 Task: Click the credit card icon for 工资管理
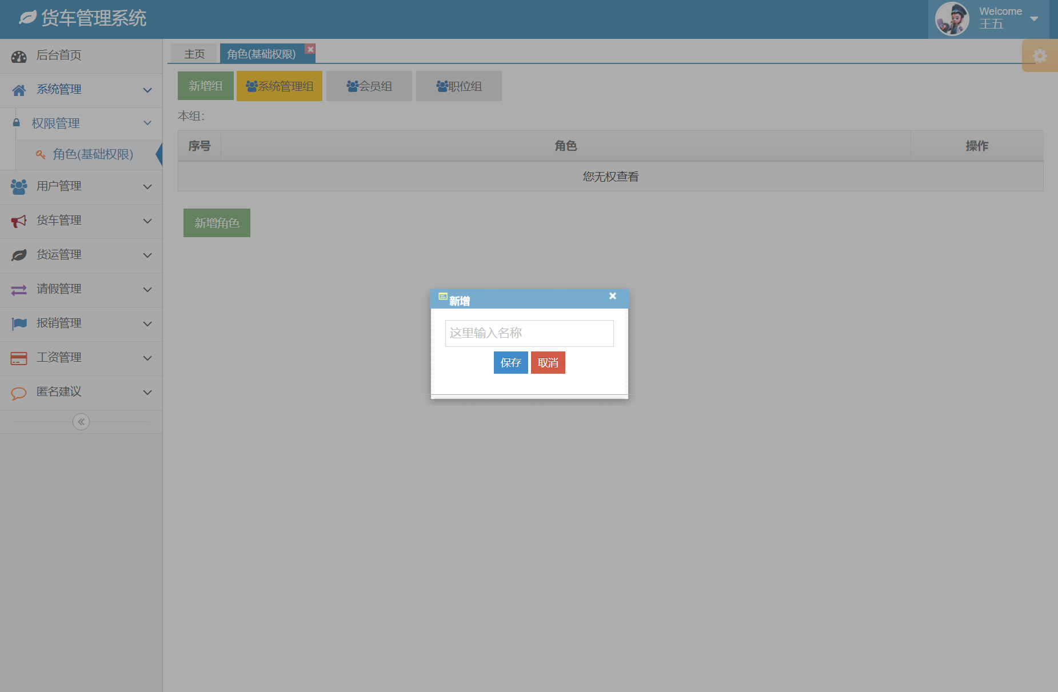coord(19,358)
